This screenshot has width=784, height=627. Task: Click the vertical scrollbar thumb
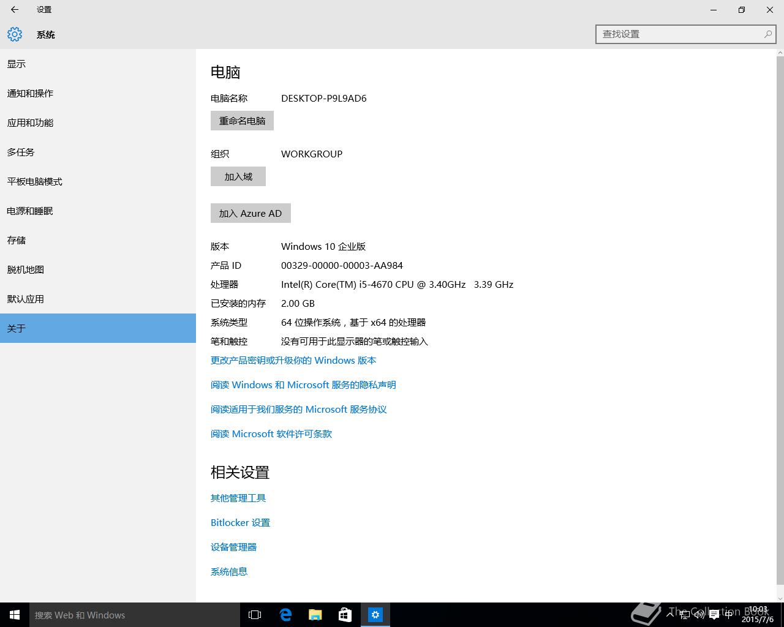click(x=780, y=320)
